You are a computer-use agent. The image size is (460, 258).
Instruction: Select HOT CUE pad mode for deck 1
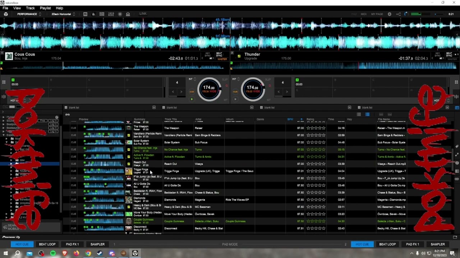pyautogui.click(x=22, y=244)
